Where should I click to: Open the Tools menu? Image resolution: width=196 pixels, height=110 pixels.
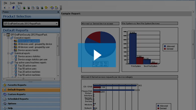12,3
